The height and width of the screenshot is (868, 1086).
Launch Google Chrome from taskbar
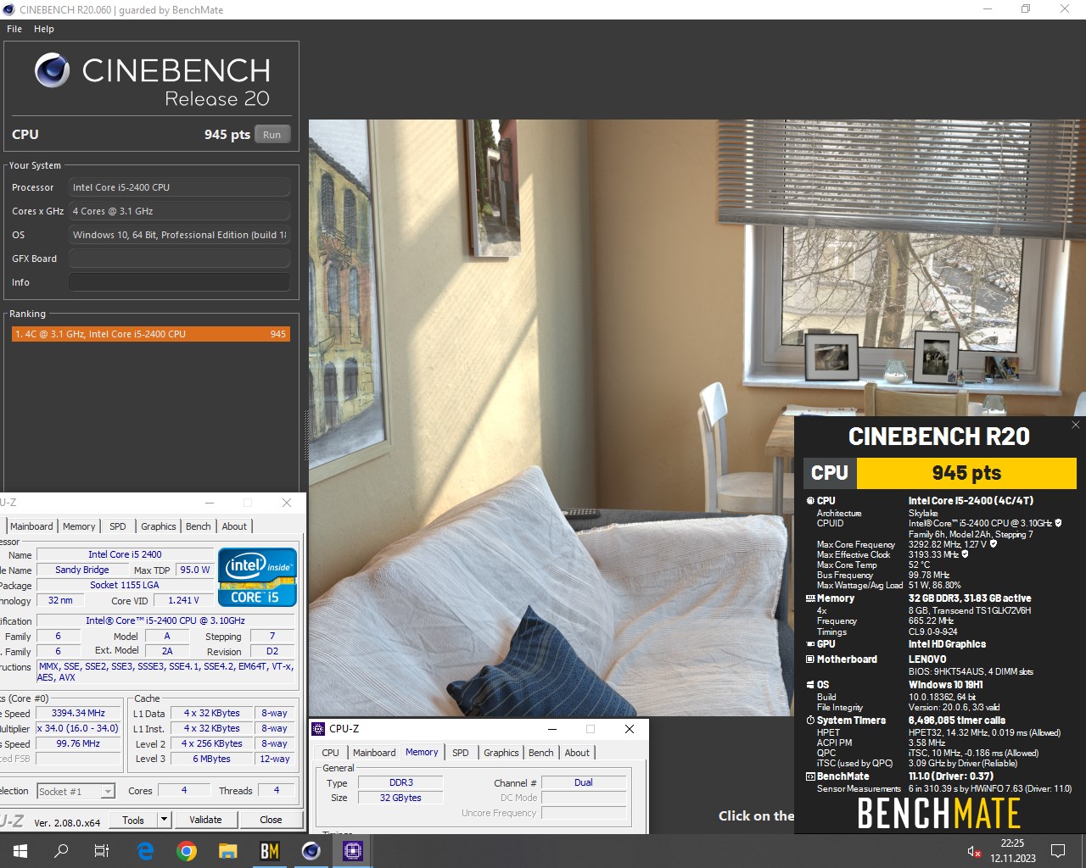pos(187,851)
